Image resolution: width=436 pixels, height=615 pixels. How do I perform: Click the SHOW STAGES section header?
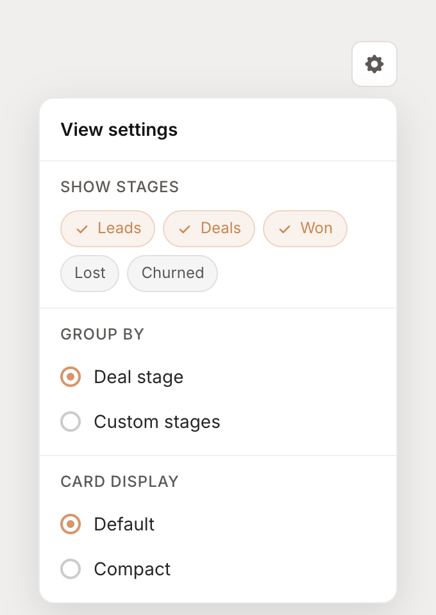point(119,186)
